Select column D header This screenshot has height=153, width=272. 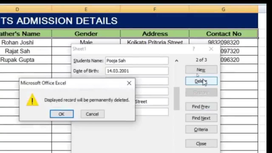26,9
